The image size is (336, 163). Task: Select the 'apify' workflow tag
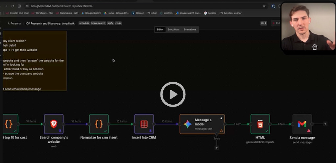click(x=110, y=23)
